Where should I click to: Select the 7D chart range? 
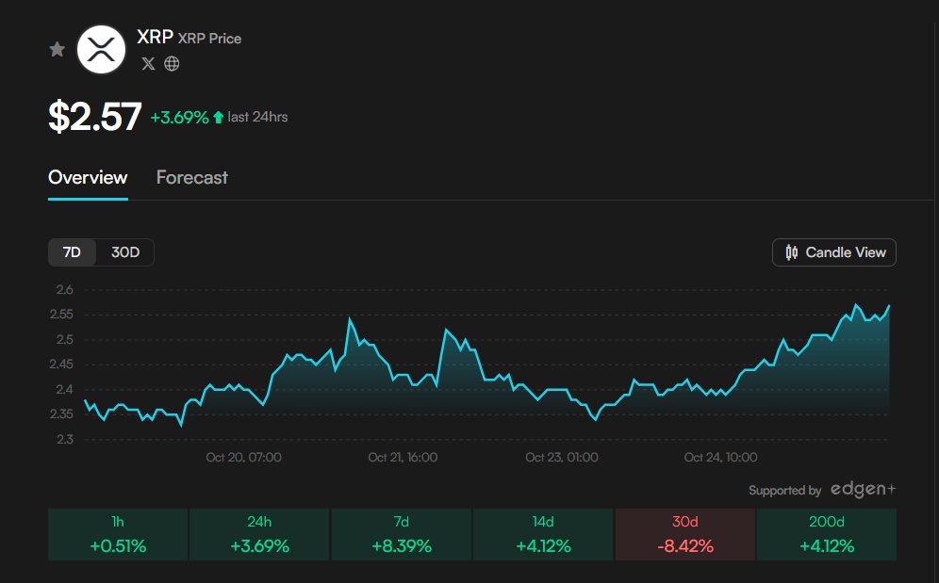[72, 252]
